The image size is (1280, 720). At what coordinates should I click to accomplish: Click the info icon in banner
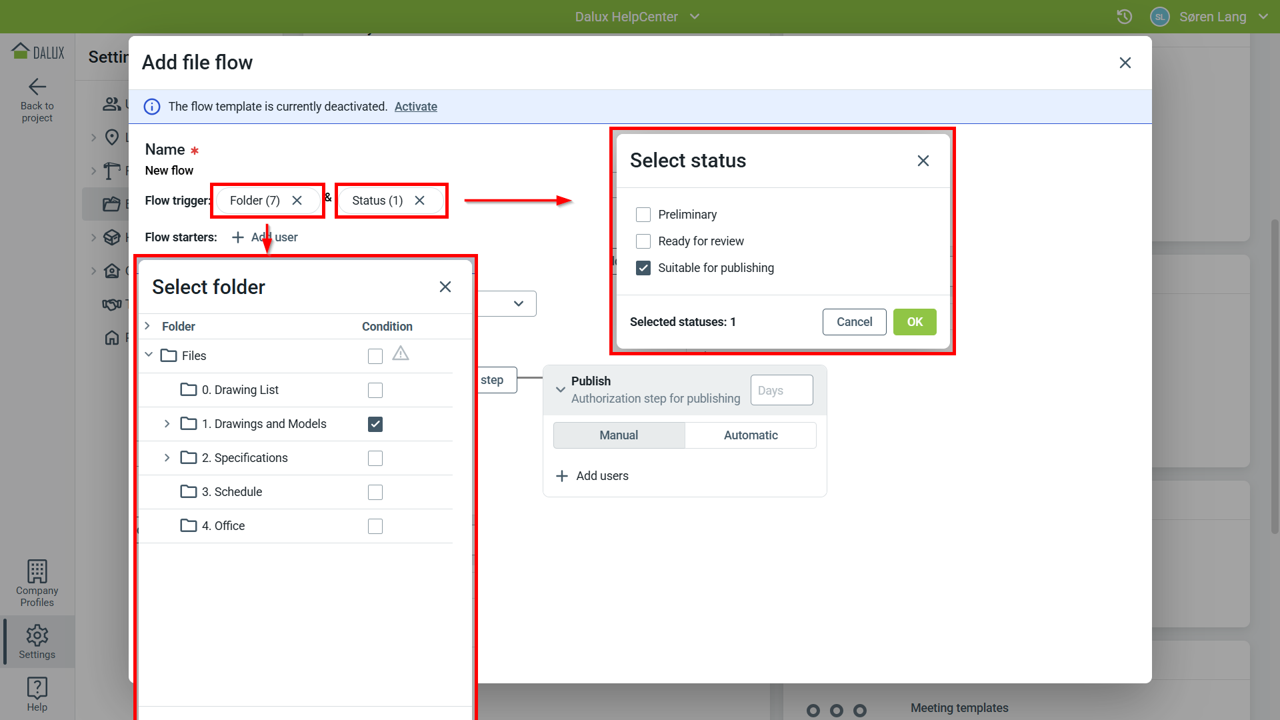pyautogui.click(x=152, y=107)
